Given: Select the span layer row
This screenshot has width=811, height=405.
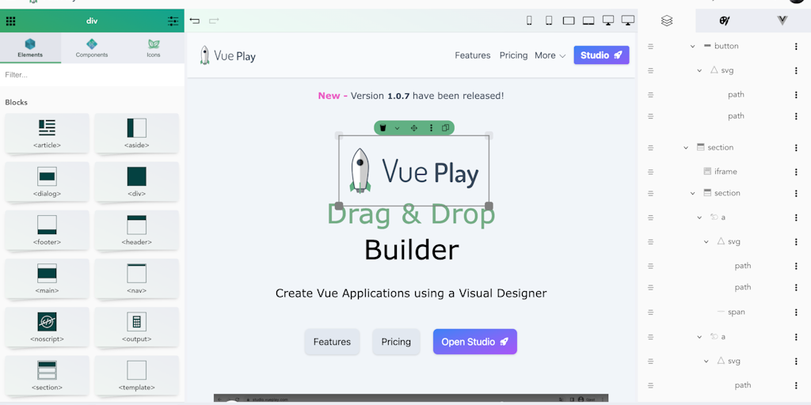Looking at the screenshot, I should pos(724,312).
